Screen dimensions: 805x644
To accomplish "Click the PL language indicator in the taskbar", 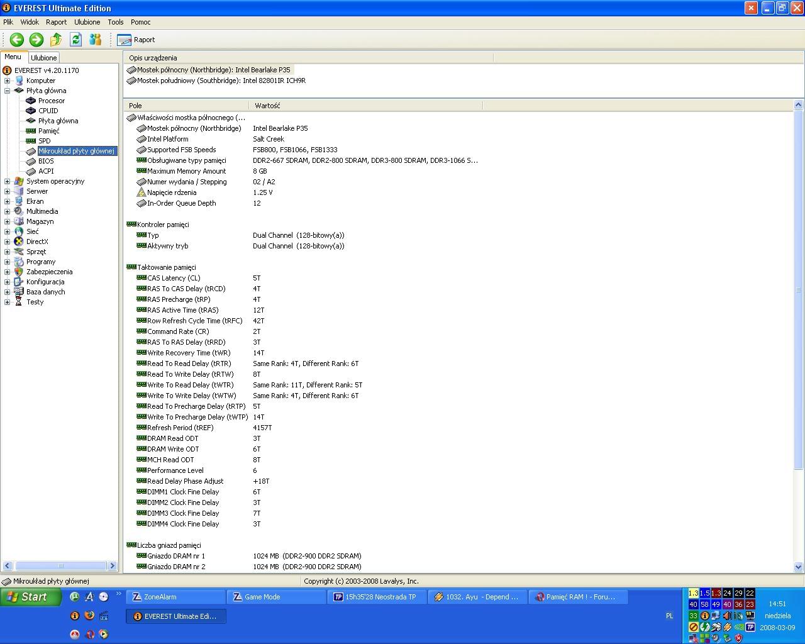I will (669, 616).
